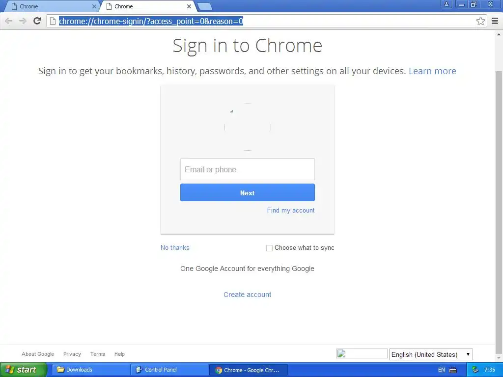Click the scrollbar down arrow
Screen dimensions: 503x377
(499, 357)
